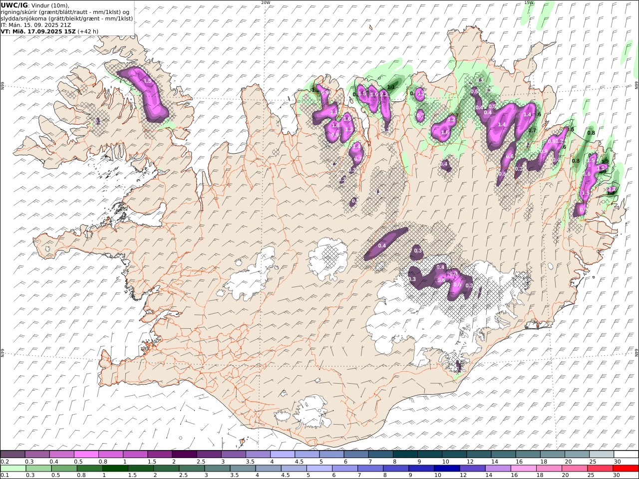The height and width of the screenshot is (479, 639).
Task: Click the 'UWC/IG: Vindur (10m),' title line
Action: point(35,5)
